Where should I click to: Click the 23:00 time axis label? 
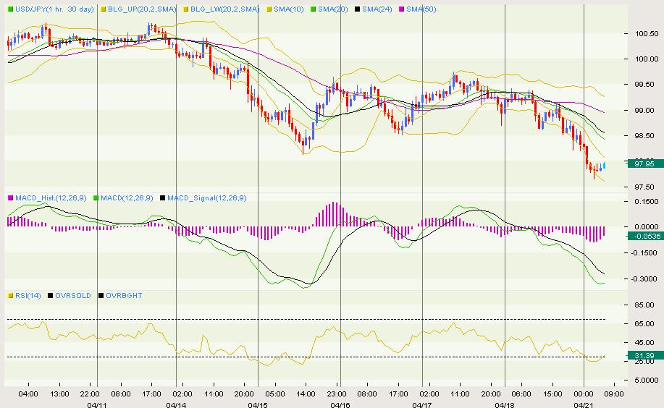point(337,394)
